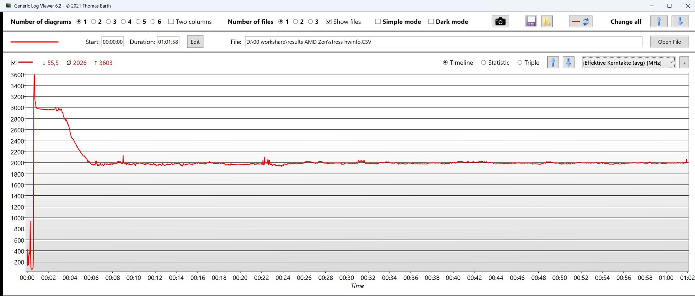Set number of diagrams to 4
Viewport: 695px width, 296px height.
click(123, 22)
